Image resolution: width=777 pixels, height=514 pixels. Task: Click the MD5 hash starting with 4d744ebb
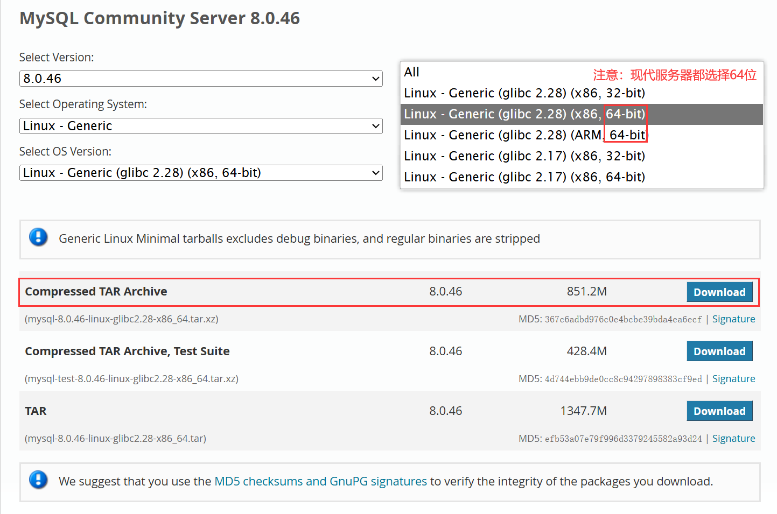(x=623, y=379)
